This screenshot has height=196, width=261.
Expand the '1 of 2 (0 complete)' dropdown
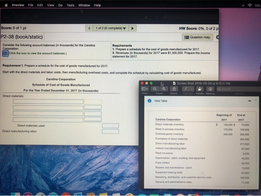(111, 28)
